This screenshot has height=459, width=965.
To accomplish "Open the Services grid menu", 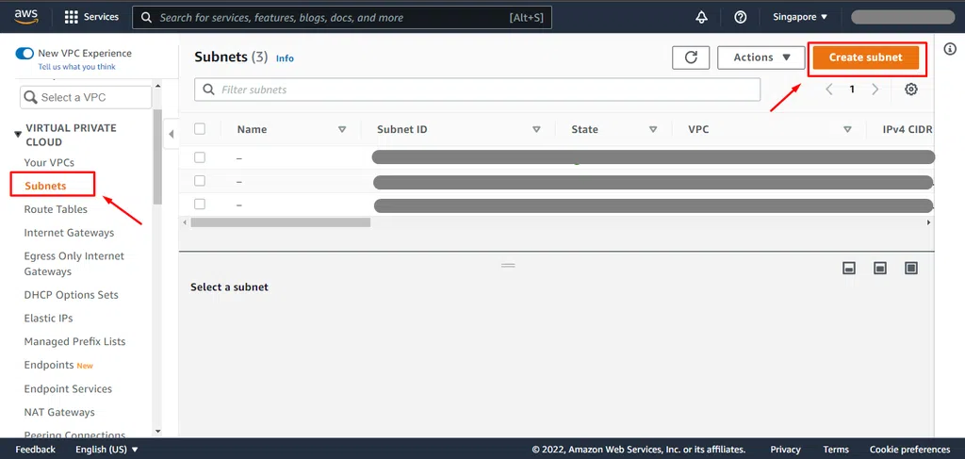I will [91, 17].
